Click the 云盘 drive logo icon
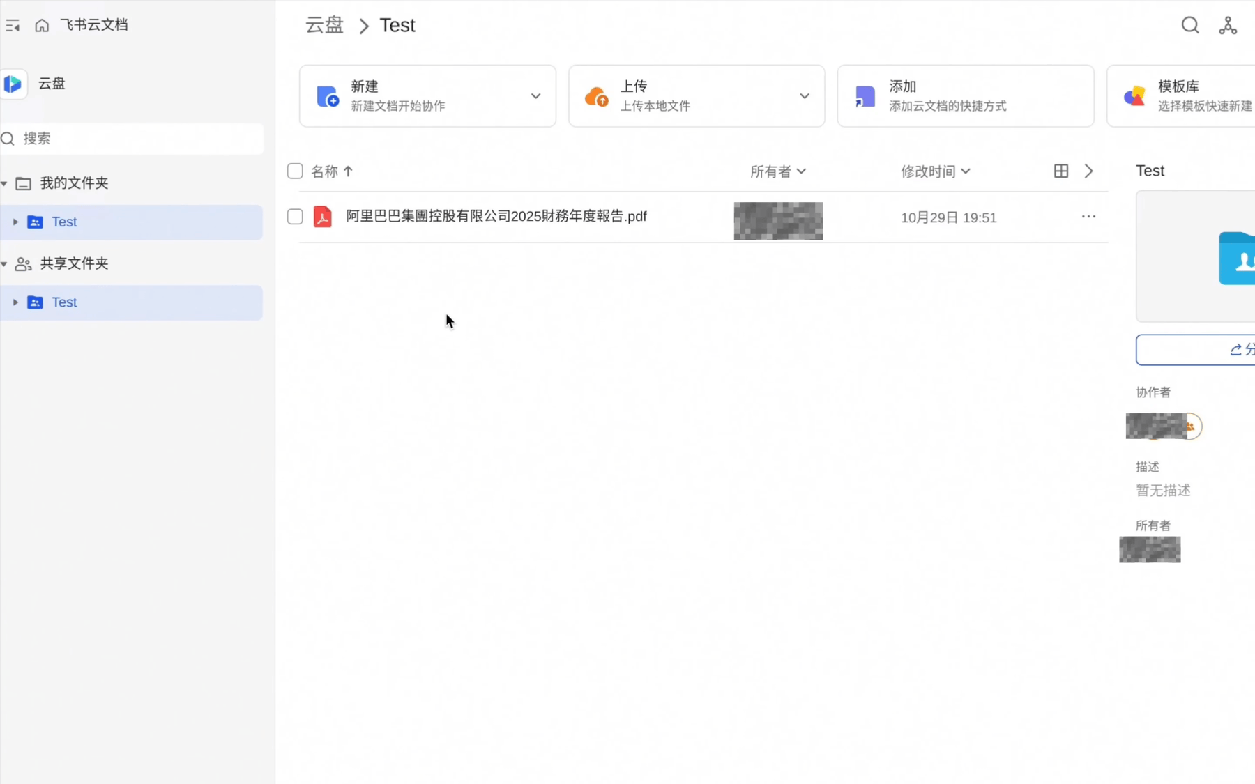 13,84
